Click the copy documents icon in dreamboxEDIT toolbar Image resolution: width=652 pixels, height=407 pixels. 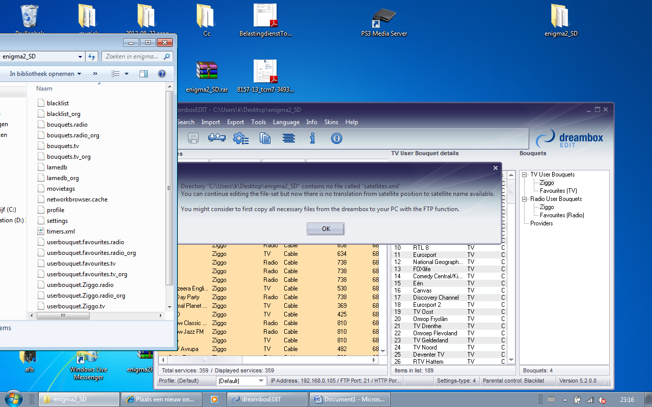265,138
